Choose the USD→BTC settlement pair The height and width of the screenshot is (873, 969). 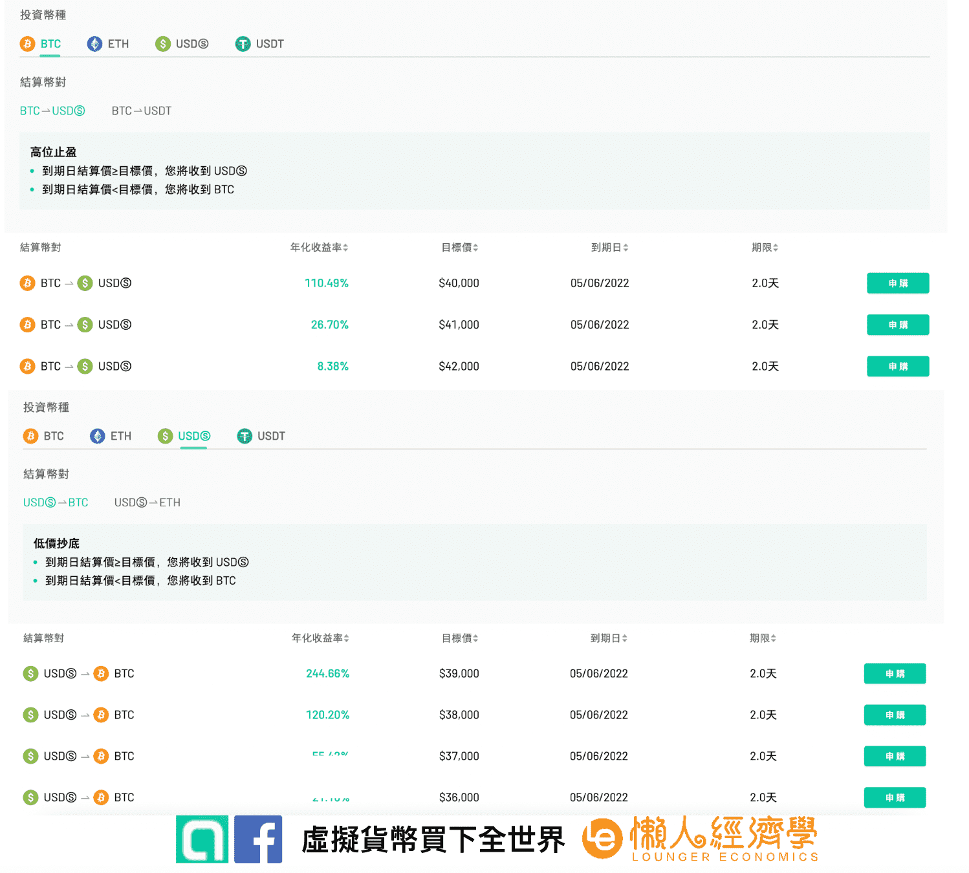click(56, 502)
